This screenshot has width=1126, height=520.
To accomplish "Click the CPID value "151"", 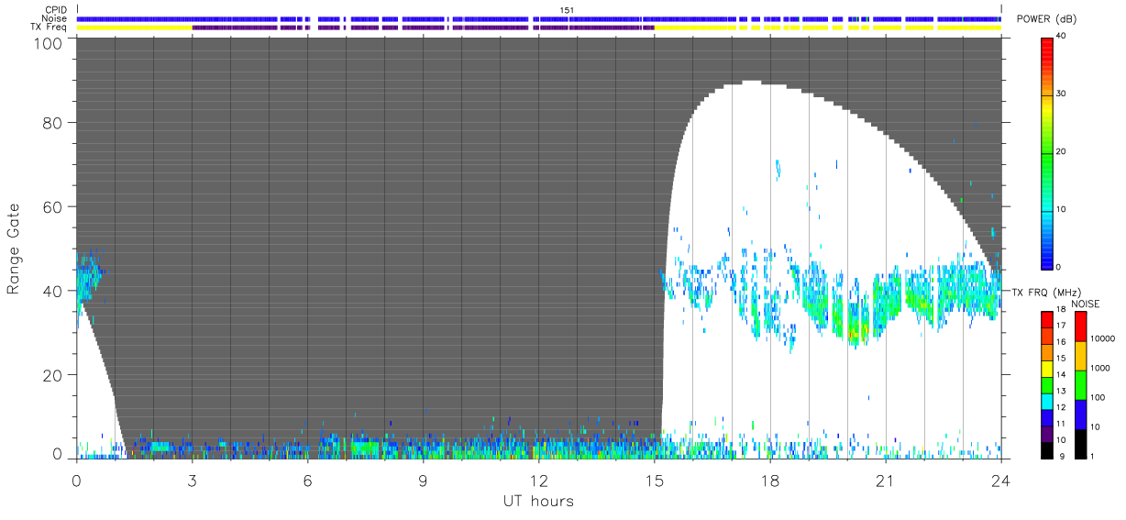I will (568, 10).
